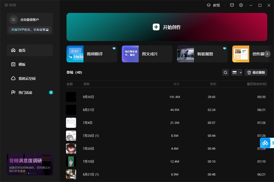Click the floating cloud upload icon
The width and height of the screenshot is (274, 182).
coord(265,143)
